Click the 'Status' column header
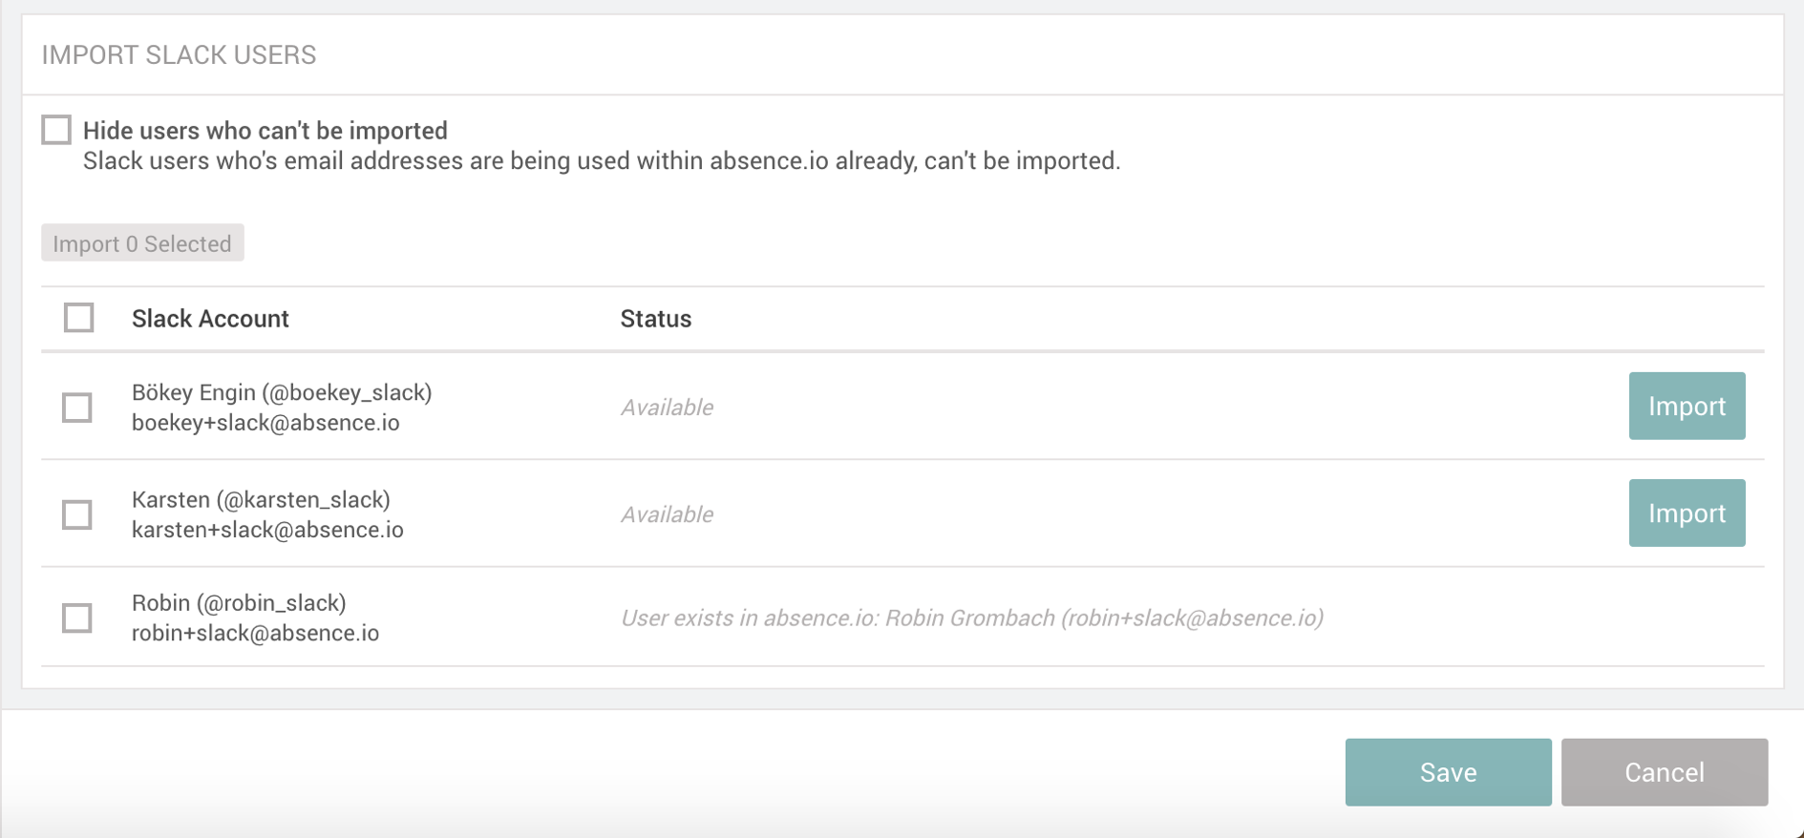 tap(655, 319)
